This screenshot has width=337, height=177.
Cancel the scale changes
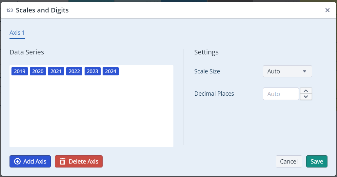pos(289,162)
